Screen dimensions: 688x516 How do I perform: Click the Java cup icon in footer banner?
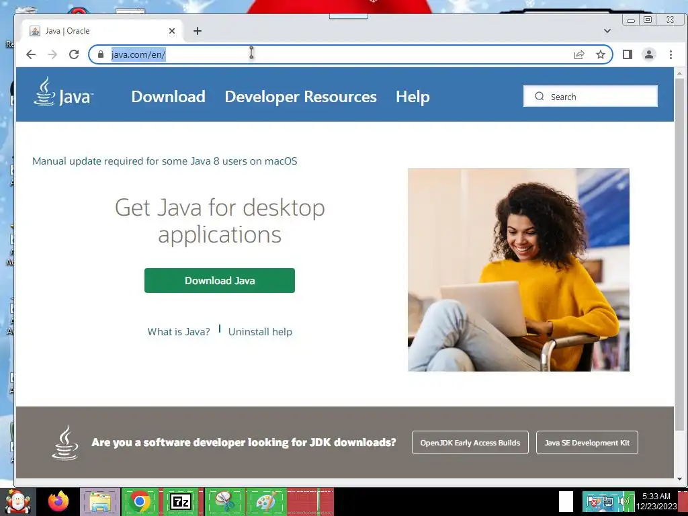pos(65,443)
